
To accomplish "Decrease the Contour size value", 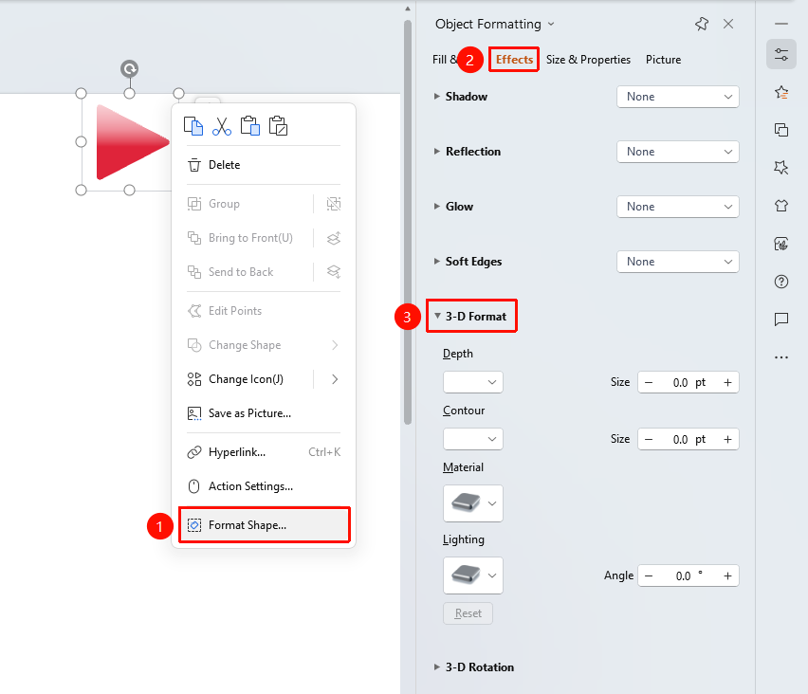I will 649,439.
